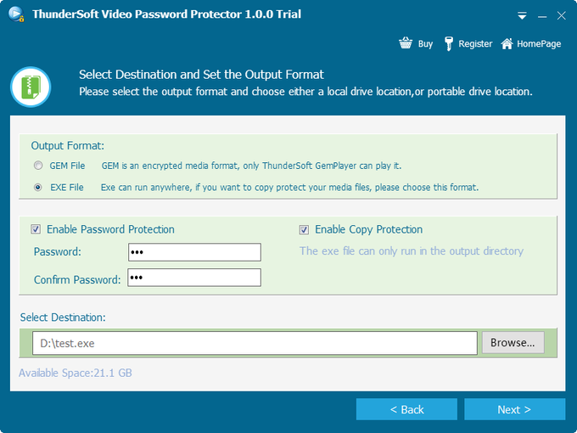Click the 'Exe can run anywhere' description text
Image resolution: width=577 pixels, height=433 pixels.
[289, 188]
